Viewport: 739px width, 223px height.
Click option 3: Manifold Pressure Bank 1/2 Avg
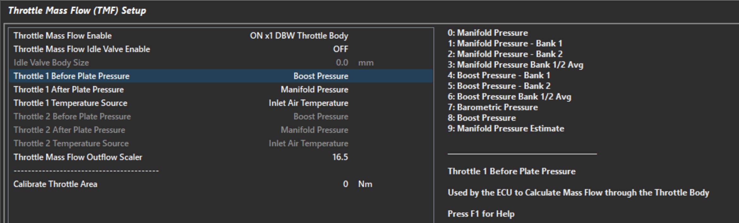(515, 65)
